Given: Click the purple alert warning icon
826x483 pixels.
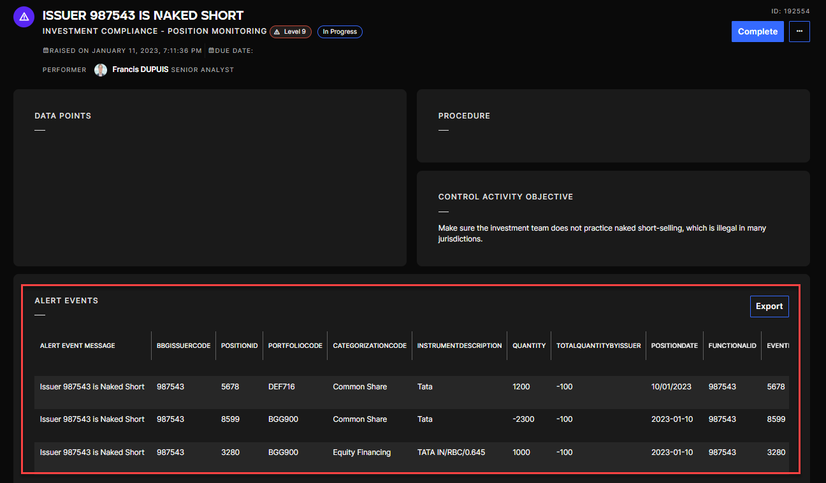Looking at the screenshot, I should click(24, 17).
